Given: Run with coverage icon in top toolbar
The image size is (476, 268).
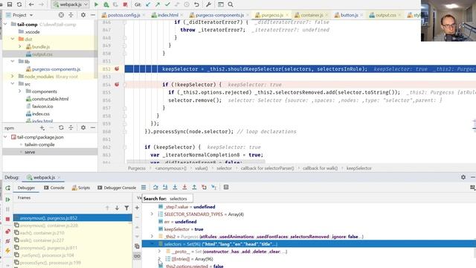Looking at the screenshot, I should point(115,4).
